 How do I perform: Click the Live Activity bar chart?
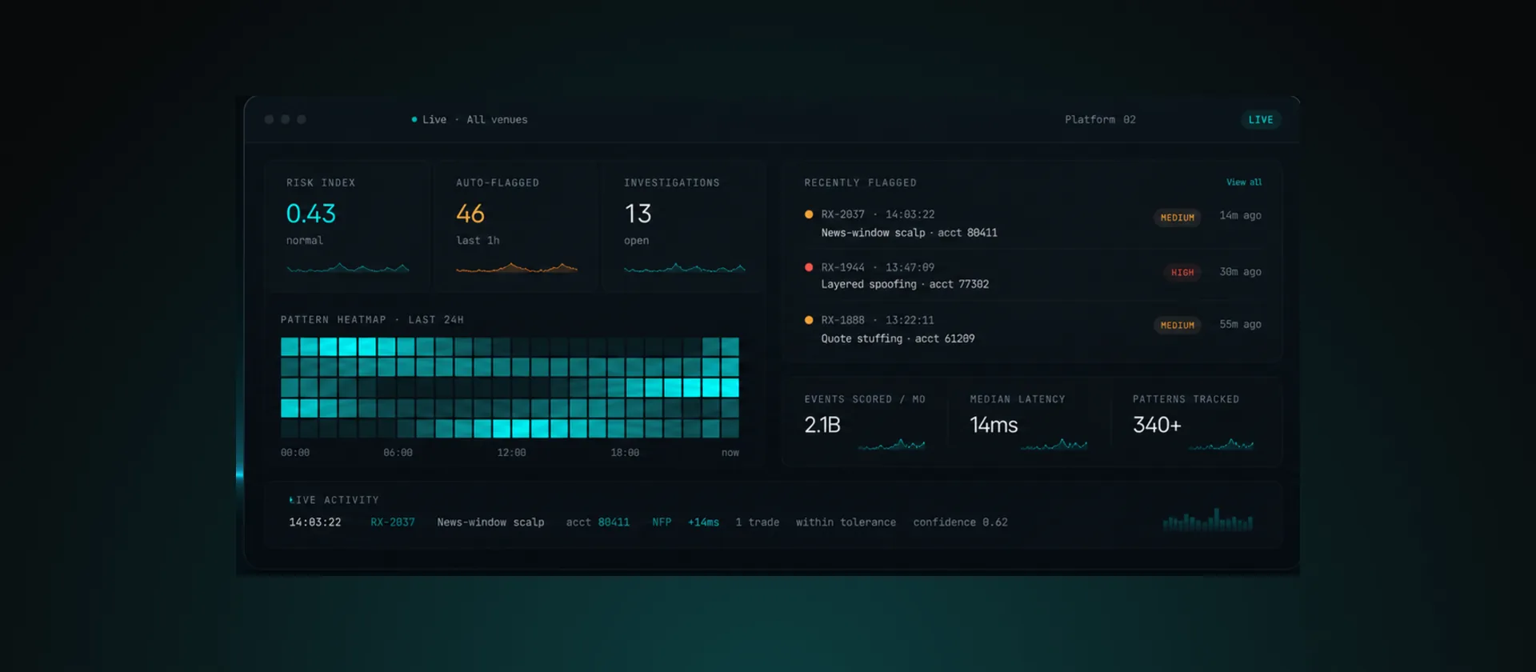click(1208, 519)
